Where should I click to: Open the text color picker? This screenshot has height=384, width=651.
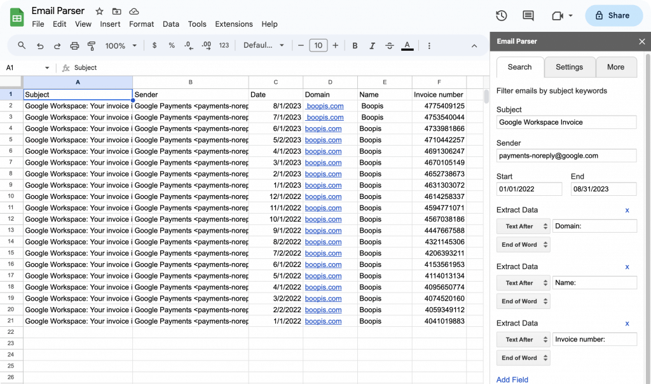[x=408, y=46]
